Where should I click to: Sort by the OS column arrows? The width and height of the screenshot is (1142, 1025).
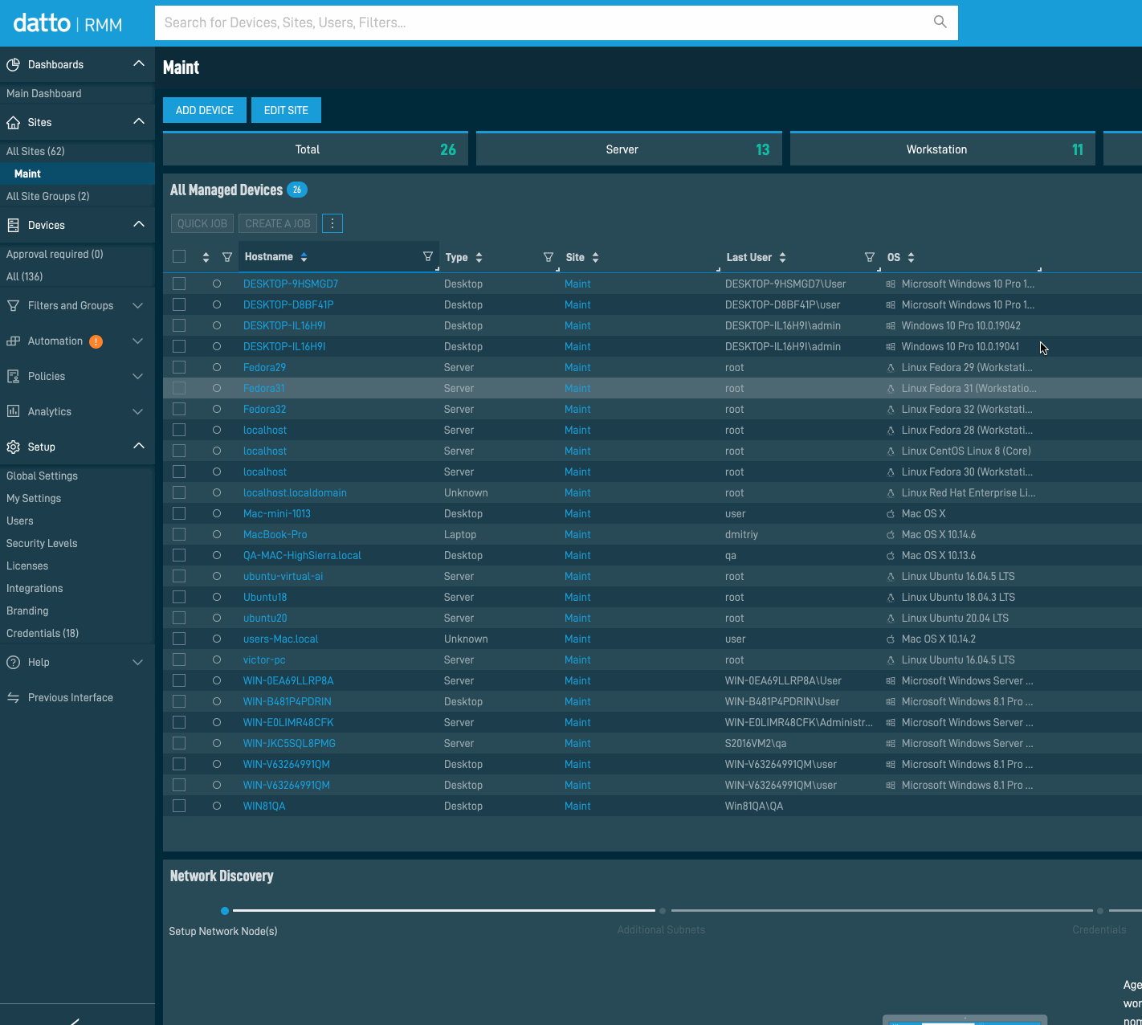coord(911,257)
